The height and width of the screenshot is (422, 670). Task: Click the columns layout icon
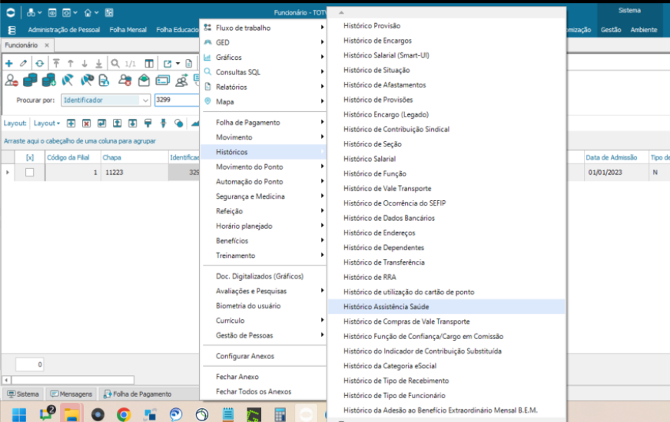(x=149, y=64)
